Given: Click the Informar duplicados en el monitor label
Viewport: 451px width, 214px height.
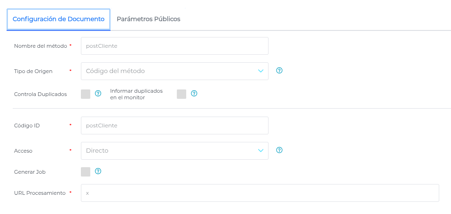Looking at the screenshot, I should (x=136, y=94).
